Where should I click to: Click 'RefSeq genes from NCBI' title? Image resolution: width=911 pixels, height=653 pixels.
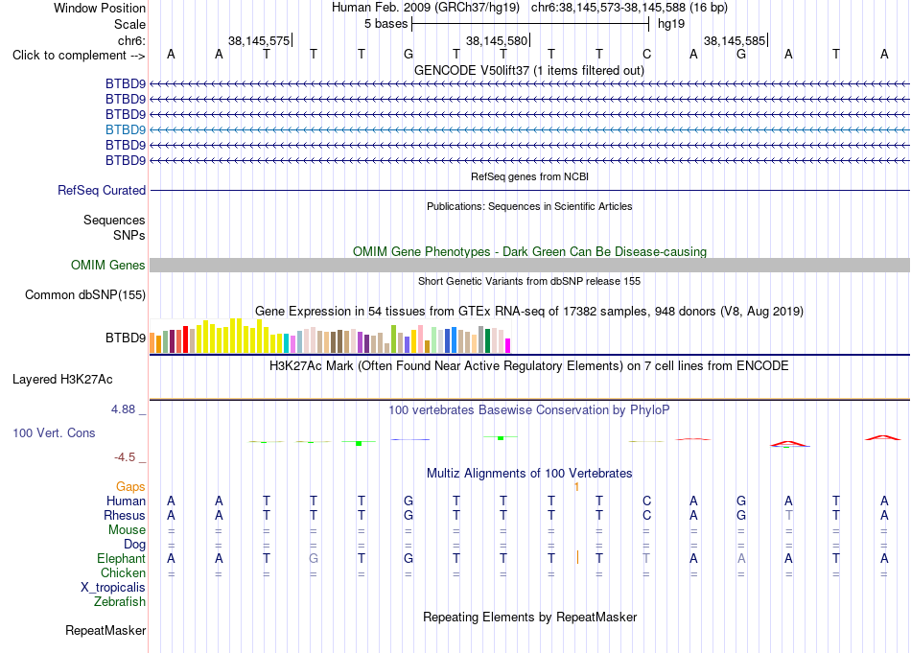click(x=530, y=176)
